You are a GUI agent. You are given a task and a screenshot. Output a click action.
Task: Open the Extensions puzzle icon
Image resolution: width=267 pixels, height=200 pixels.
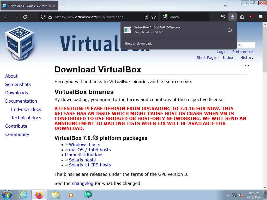pyautogui.click(x=242, y=17)
